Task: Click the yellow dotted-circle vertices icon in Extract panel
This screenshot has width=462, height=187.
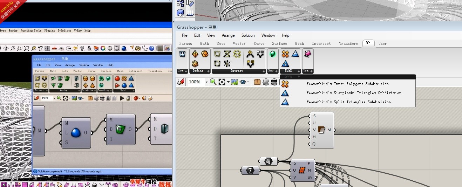Action: tap(237, 54)
